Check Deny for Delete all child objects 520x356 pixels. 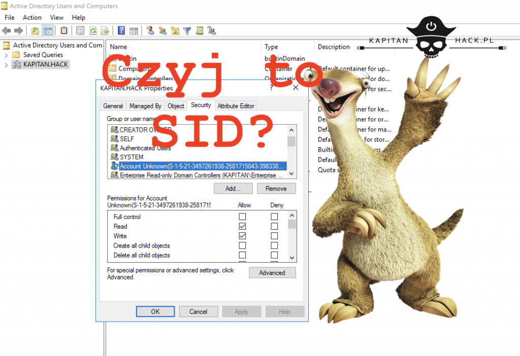tap(274, 255)
